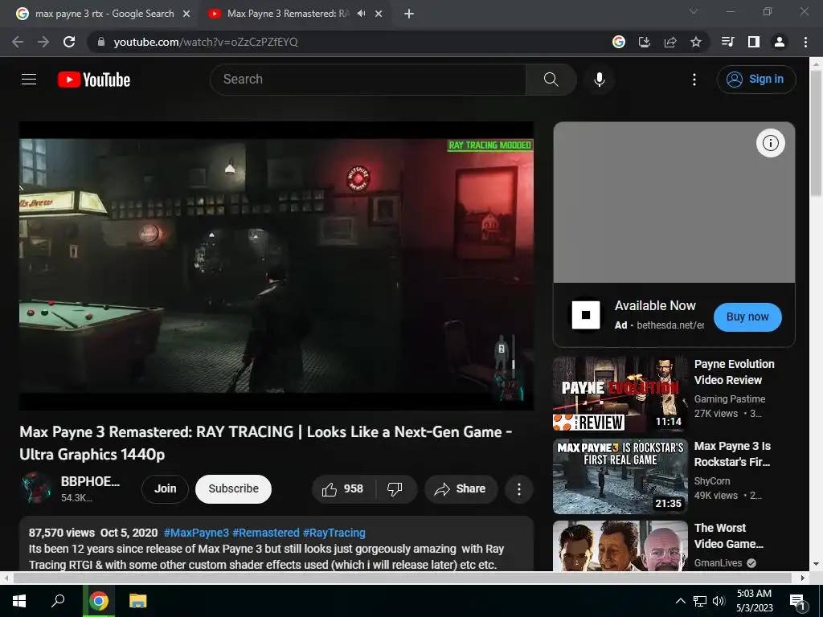Click the search magnifier button
Viewport: 823px width, 617px height.
(551, 80)
